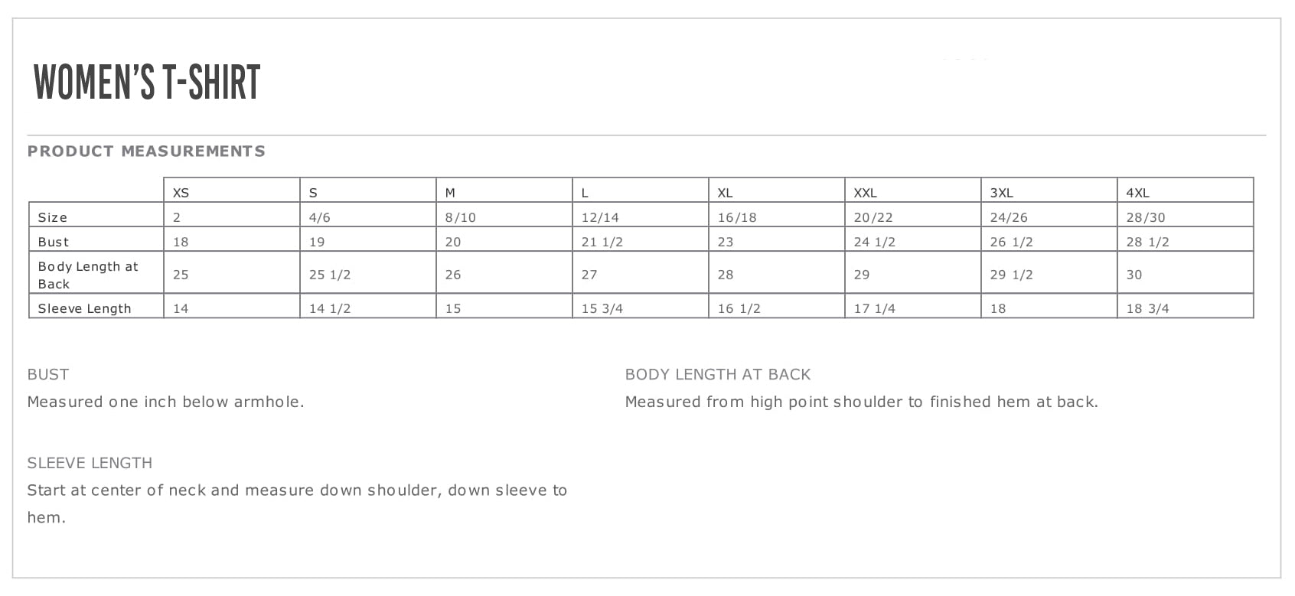The height and width of the screenshot is (596, 1295).
Task: Click the 25 1/2 body length cell
Action: (330, 275)
